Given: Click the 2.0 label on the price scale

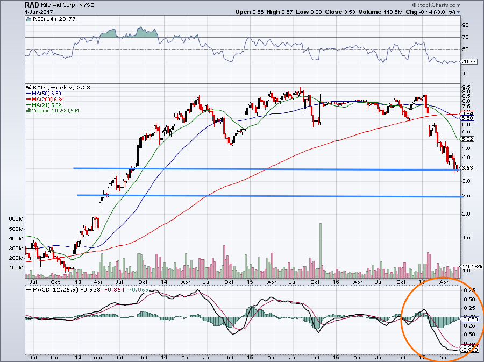Looking at the screenshot, I should [x=466, y=214].
